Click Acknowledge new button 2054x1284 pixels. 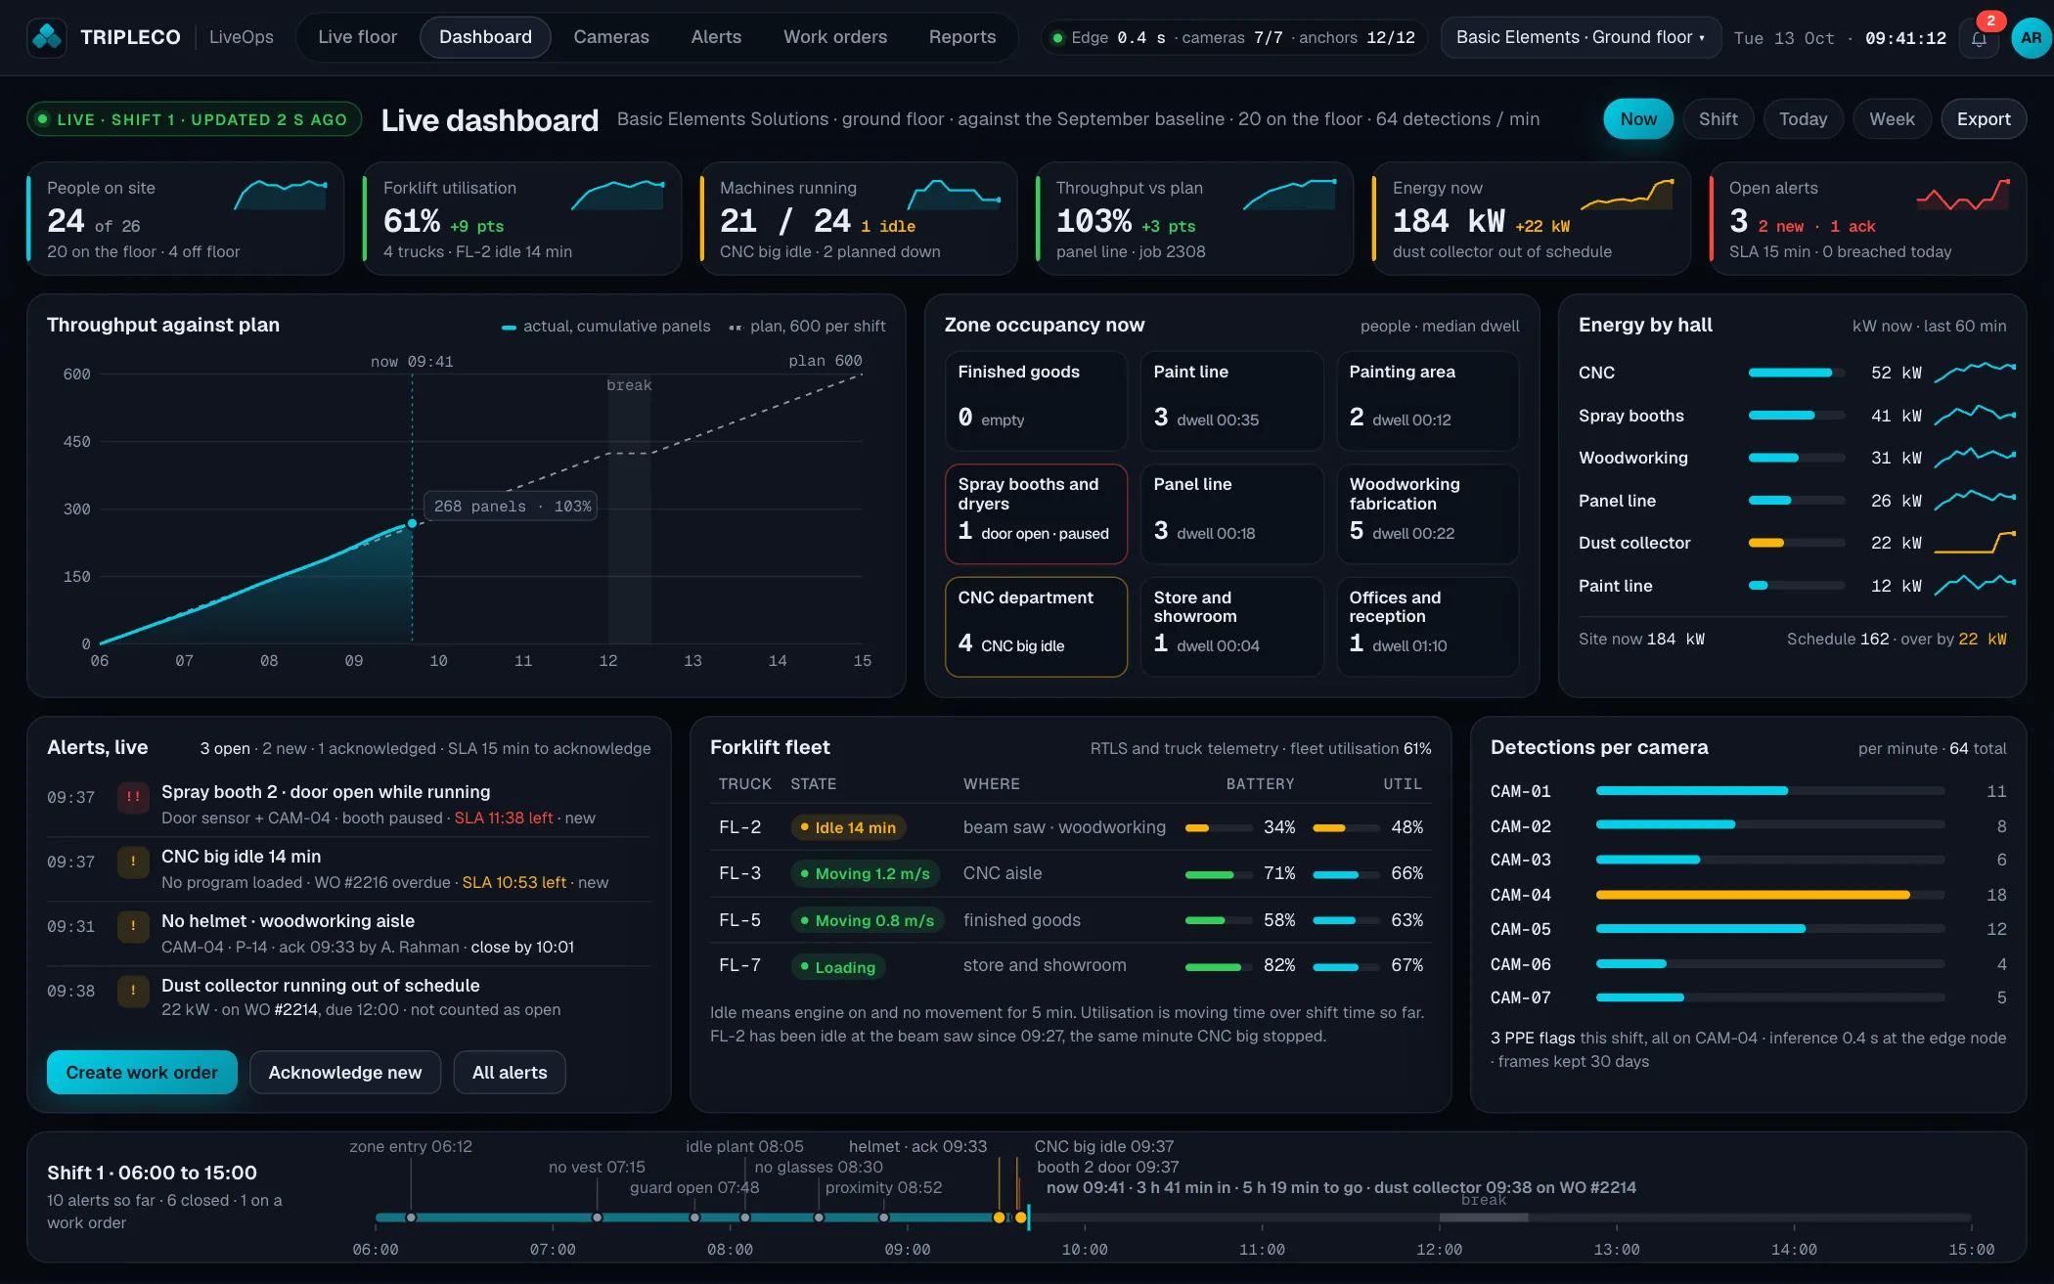(x=345, y=1073)
